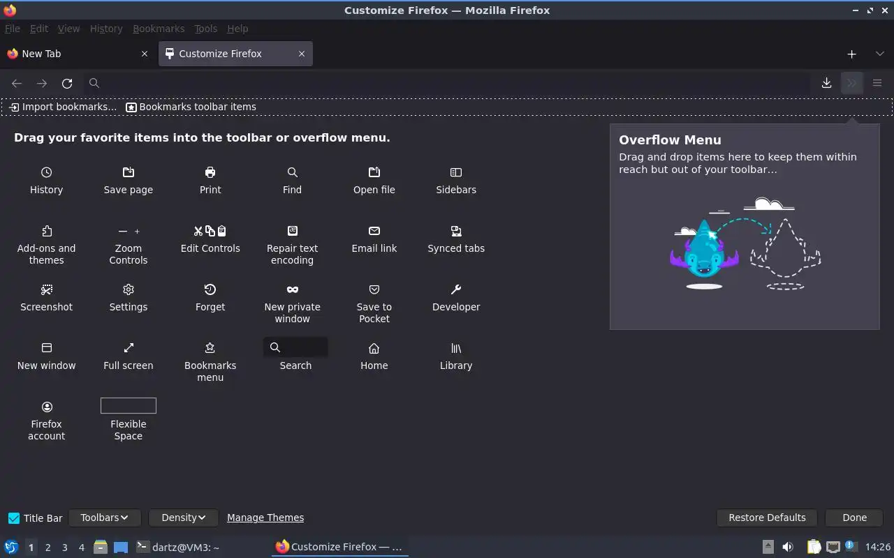Open the Bookmarks menu in menu bar
Viewport: 894px width, 558px height.
click(x=159, y=29)
